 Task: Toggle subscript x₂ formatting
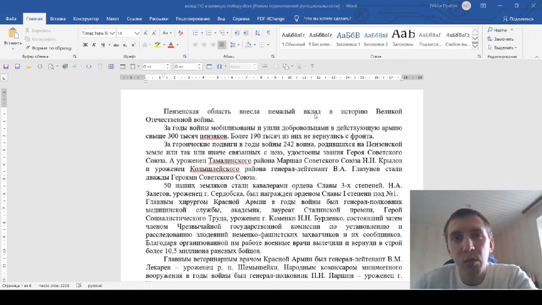125,45
